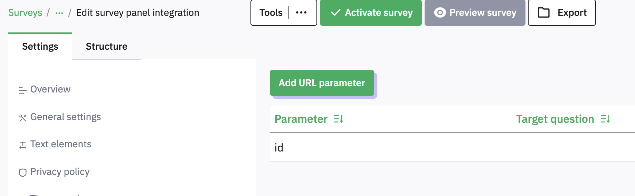The image size is (635, 196).
Task: Open the Tools dropdown button
Action: click(271, 13)
